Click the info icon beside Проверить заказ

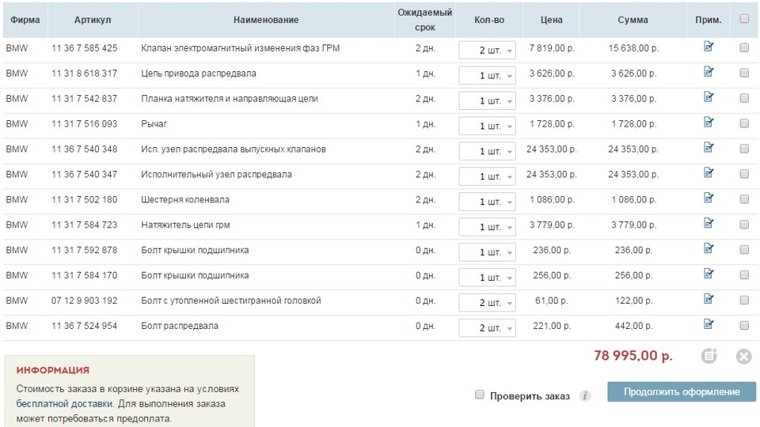pyautogui.click(x=585, y=395)
